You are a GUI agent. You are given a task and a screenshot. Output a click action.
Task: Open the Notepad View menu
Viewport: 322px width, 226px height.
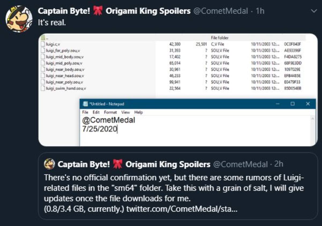125,112
